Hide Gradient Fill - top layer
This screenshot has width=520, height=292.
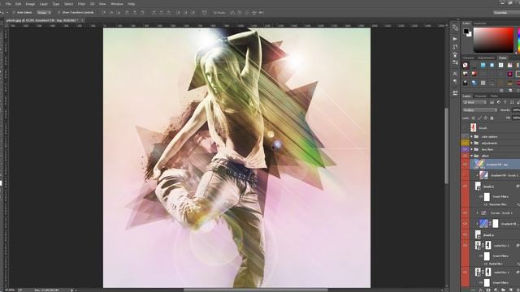[x=465, y=164]
